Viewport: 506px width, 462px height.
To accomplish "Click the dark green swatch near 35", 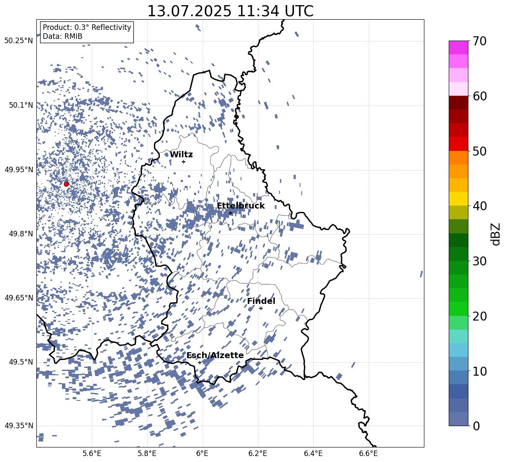I will tap(458, 240).
